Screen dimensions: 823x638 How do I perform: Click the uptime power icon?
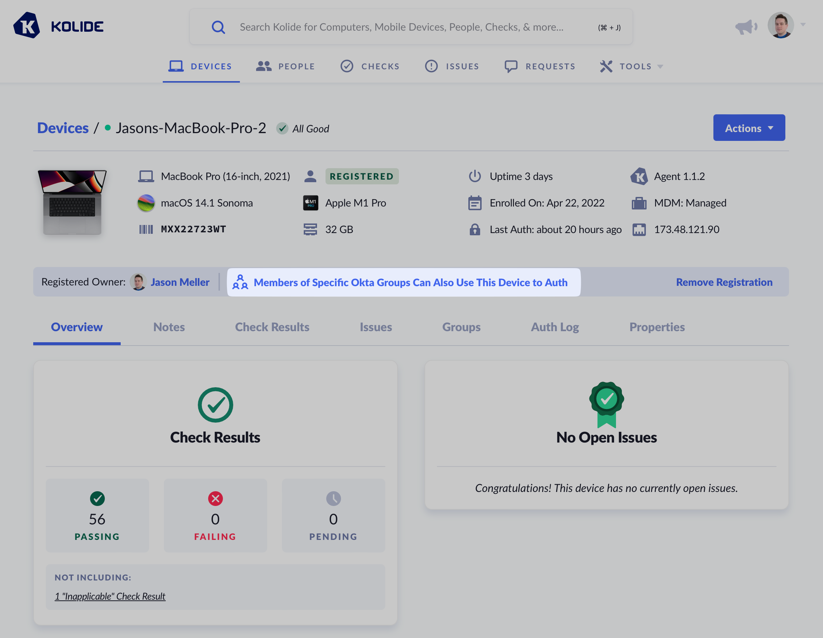[x=475, y=176]
